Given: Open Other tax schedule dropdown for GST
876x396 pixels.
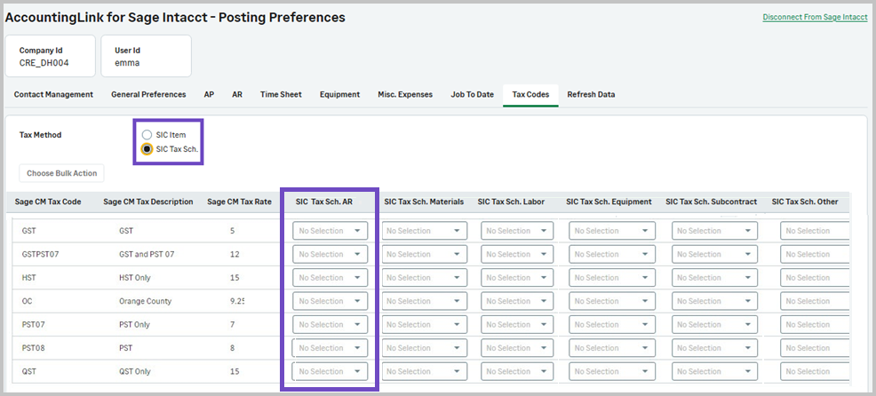Looking at the screenshot, I should coord(815,231).
